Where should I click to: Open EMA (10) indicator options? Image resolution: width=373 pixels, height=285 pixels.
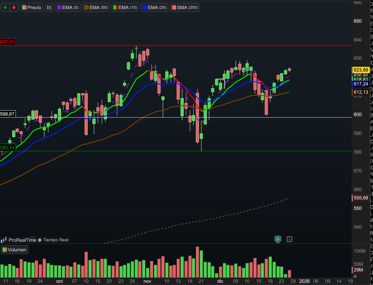tap(125, 7)
